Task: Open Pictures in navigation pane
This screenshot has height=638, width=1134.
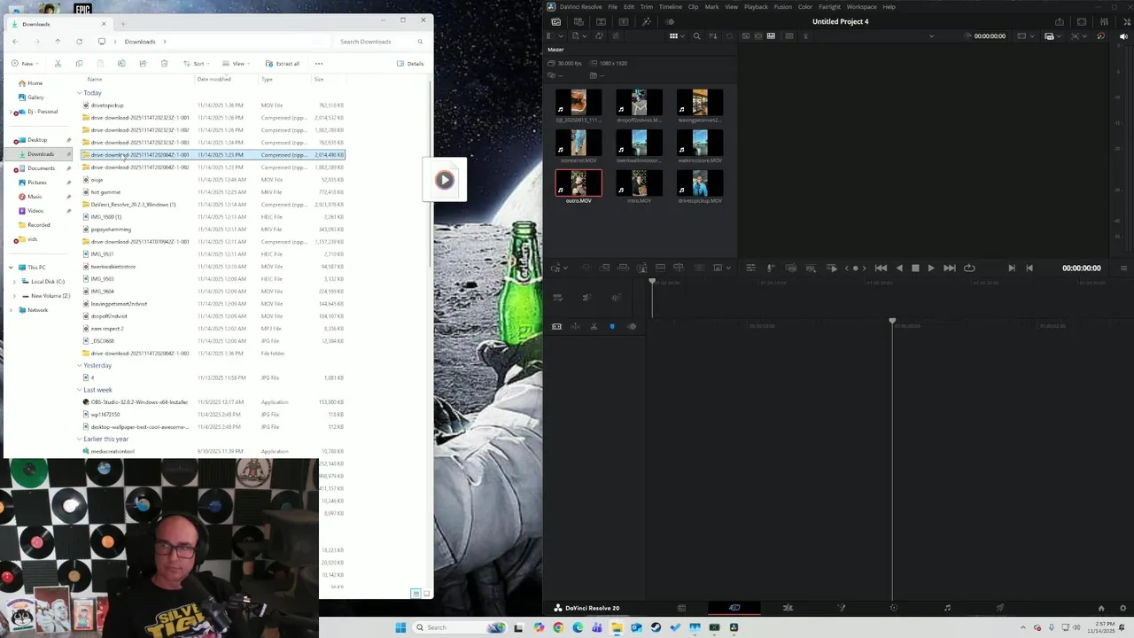Action: coord(36,183)
